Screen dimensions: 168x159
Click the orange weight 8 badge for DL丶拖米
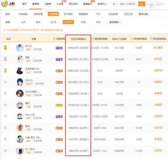pos(59,151)
